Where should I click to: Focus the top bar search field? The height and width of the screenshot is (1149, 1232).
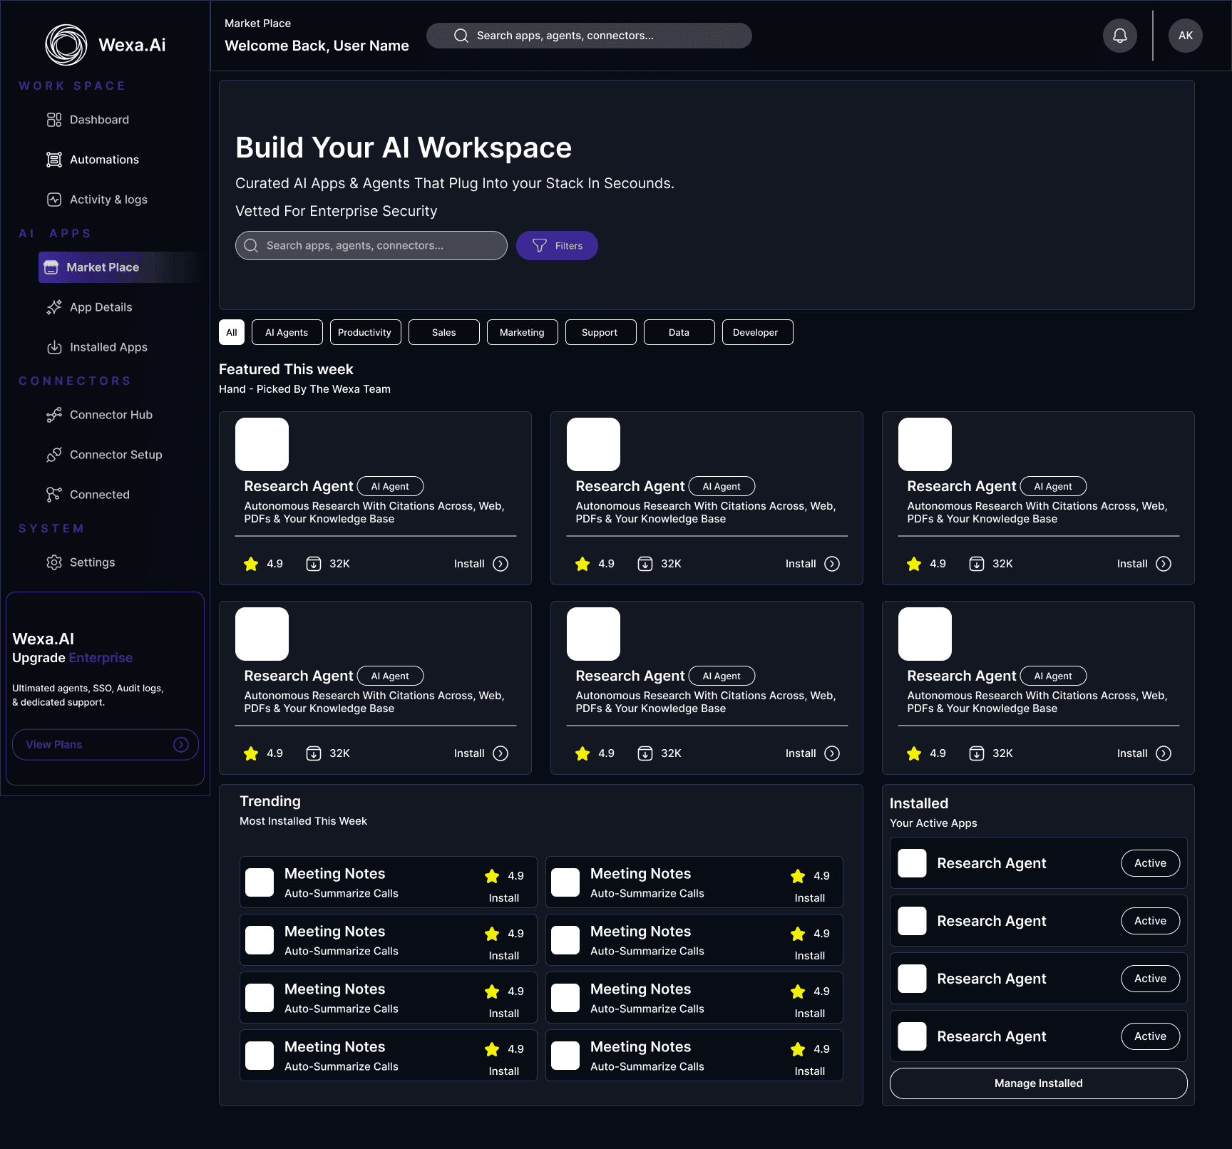pyautogui.click(x=589, y=36)
